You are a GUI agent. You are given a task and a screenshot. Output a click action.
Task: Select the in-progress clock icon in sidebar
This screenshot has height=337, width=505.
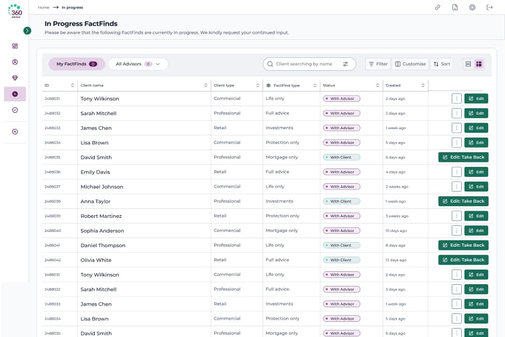pos(15,94)
